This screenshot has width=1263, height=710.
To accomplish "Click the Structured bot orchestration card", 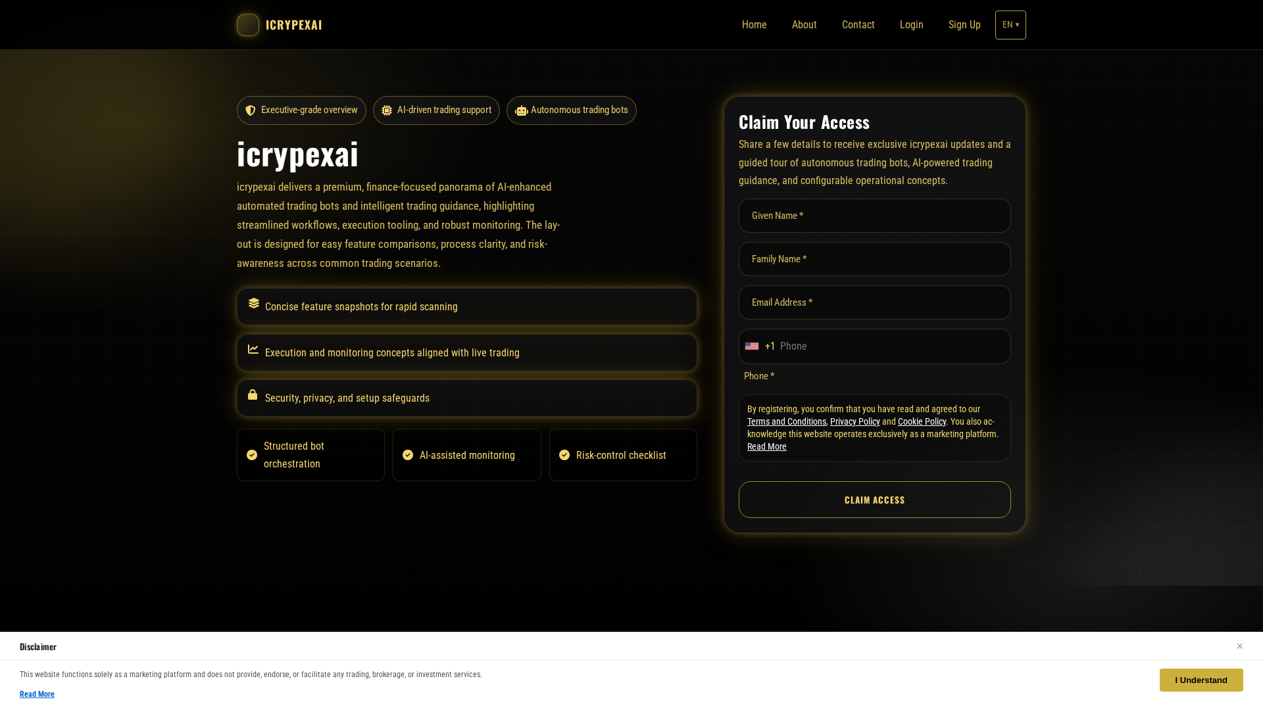I will click(x=310, y=455).
